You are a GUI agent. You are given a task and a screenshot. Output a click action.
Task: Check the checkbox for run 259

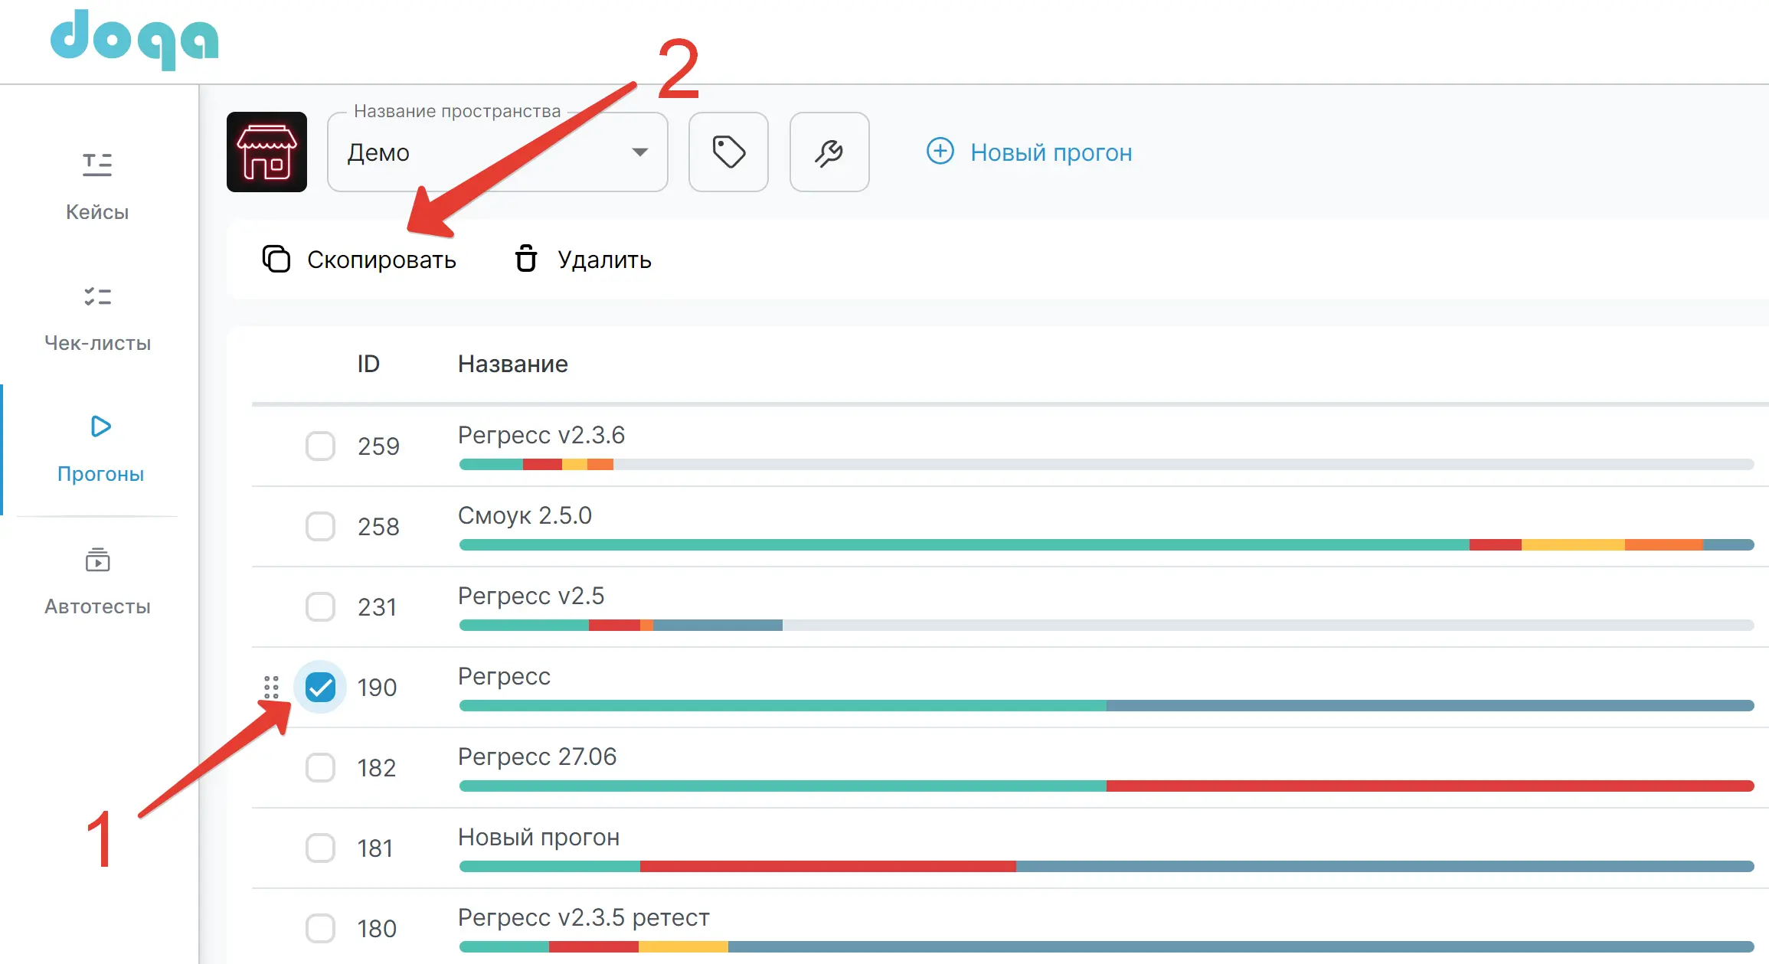coord(320,446)
